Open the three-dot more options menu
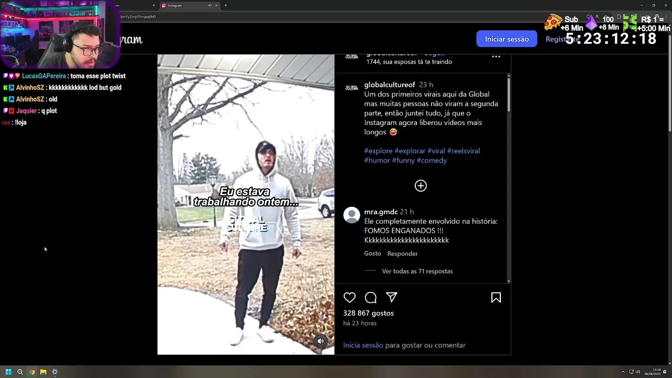 496,56
